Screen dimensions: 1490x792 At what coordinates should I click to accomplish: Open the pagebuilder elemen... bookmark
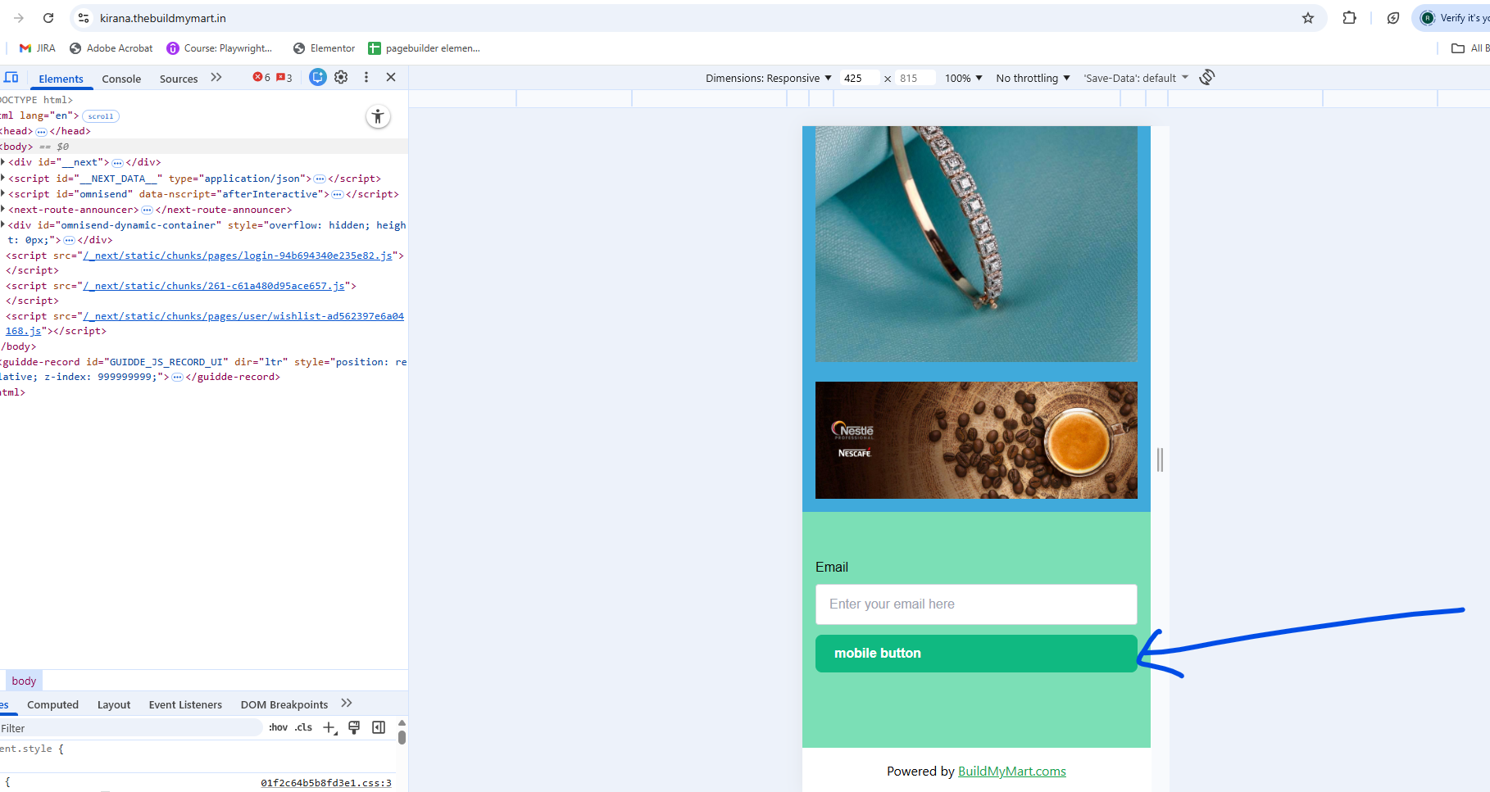(x=425, y=48)
